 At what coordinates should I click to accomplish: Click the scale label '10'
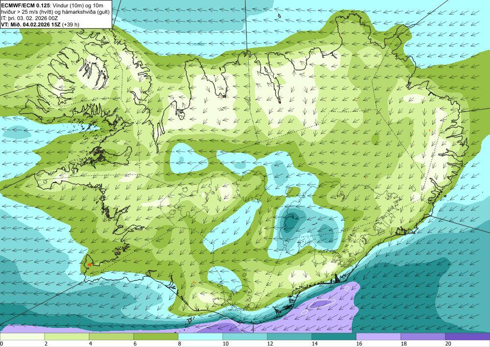click(x=225, y=344)
